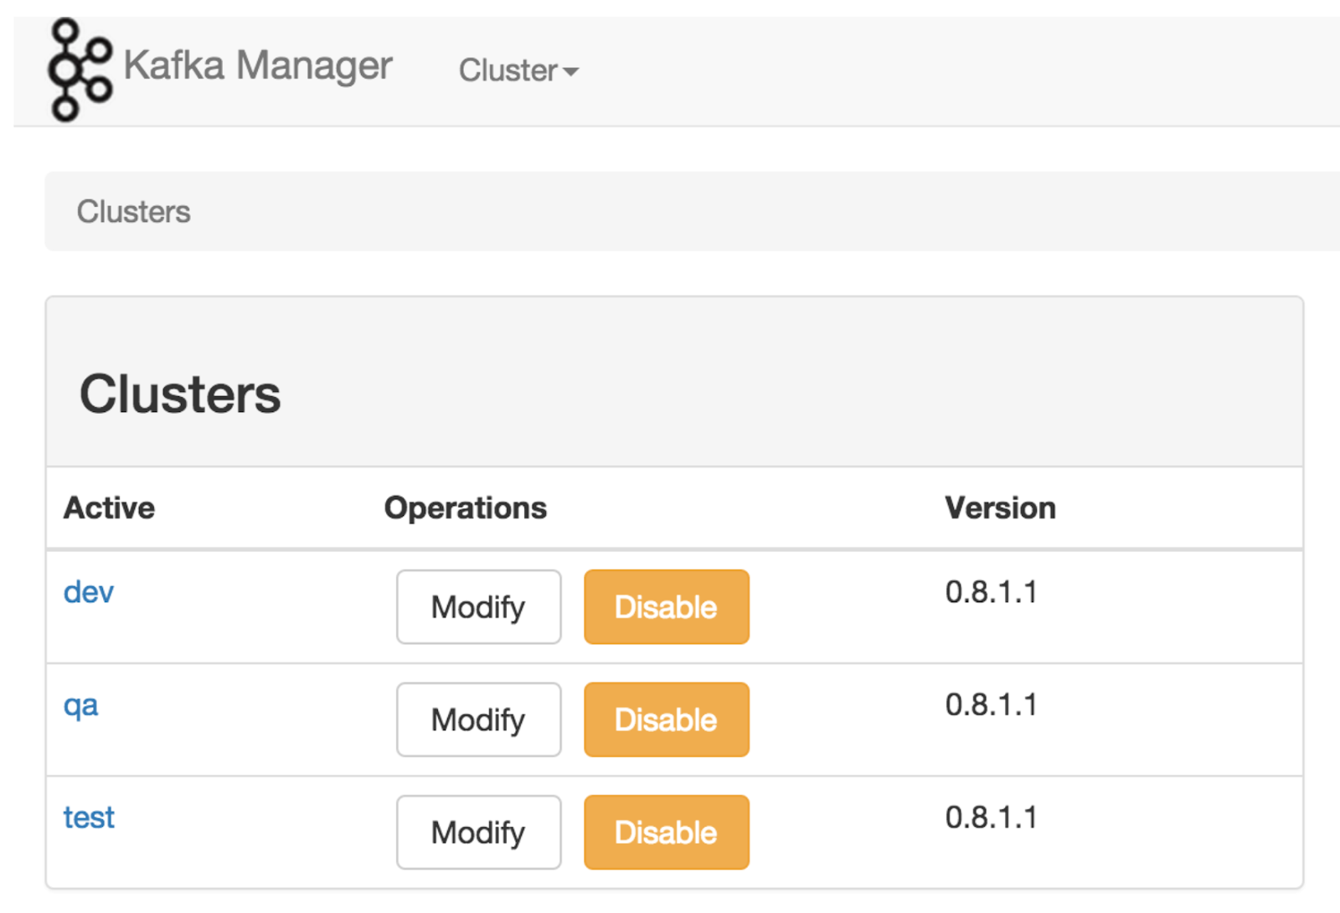The image size is (1340, 913).
Task: Click the Operations column header
Action: tap(466, 508)
